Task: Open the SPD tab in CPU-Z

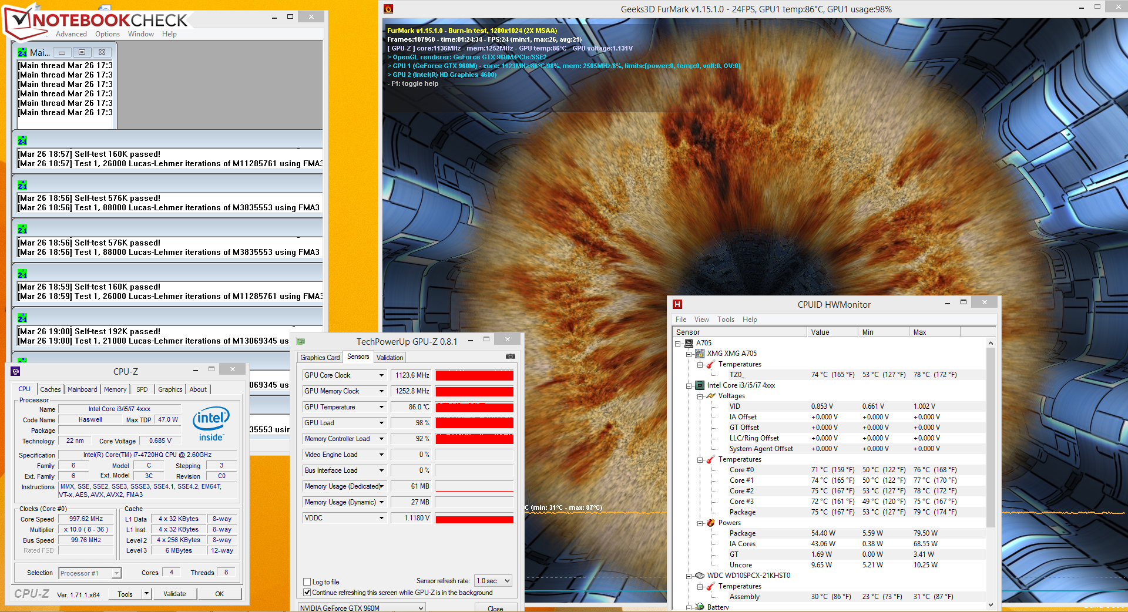Action: click(142, 389)
